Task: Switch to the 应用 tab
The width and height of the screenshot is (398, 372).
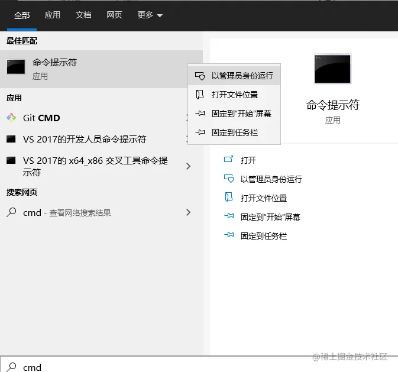Action: pyautogui.click(x=53, y=15)
